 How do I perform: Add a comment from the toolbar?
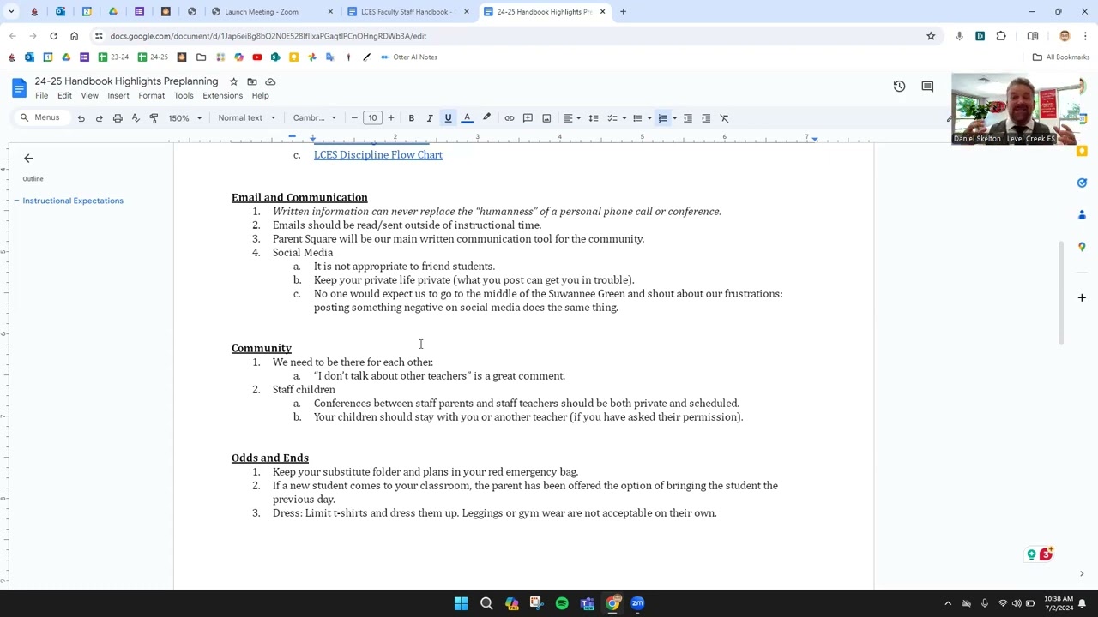528,118
